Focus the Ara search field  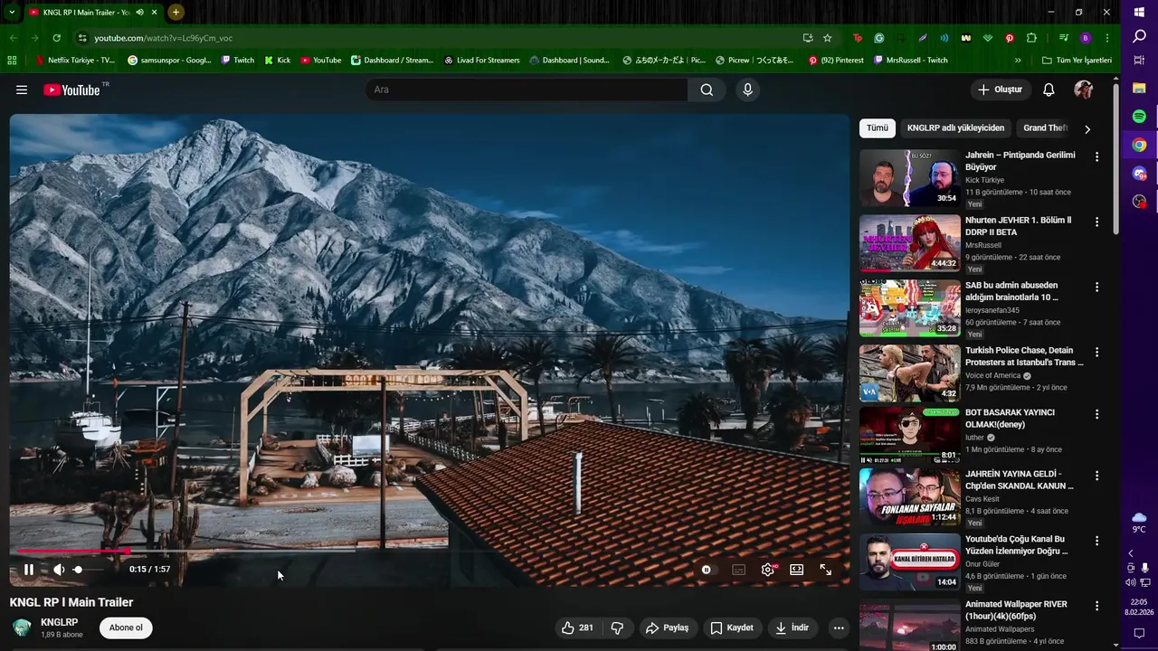527,90
